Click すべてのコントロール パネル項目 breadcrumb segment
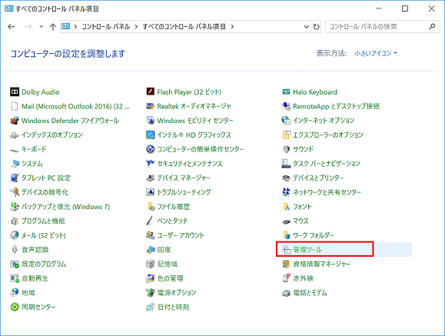The width and height of the screenshot is (445, 336). tap(184, 27)
